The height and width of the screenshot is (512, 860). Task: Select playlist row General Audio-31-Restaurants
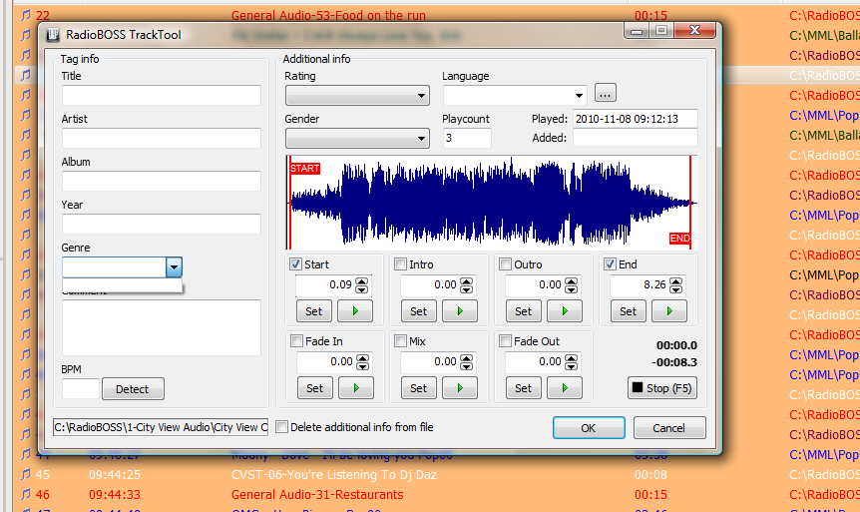click(317, 494)
